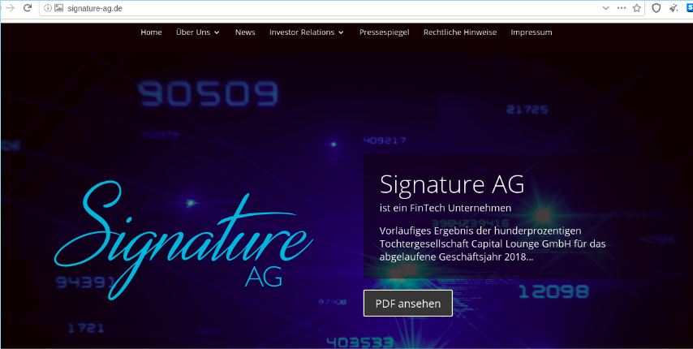Open the Pressespiegel page
This screenshot has width=693, height=349.
pos(384,32)
